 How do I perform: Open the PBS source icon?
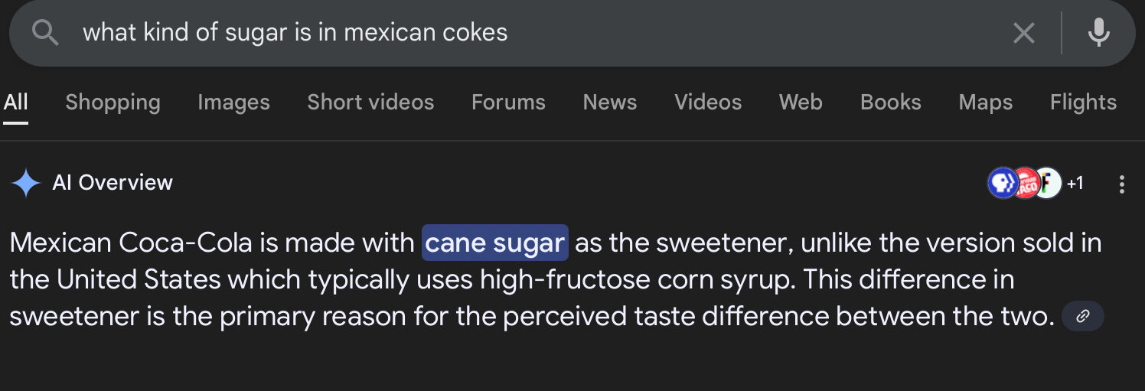(x=1002, y=183)
